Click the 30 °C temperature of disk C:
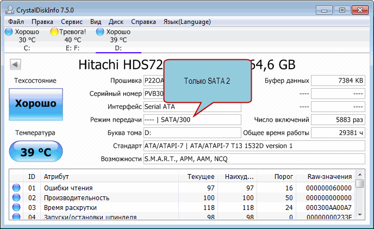374x229 pixels. 27,40
